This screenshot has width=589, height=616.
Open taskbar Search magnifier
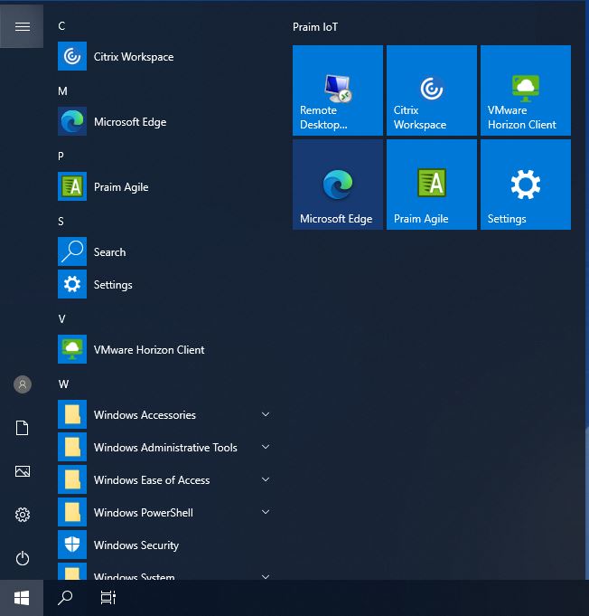click(65, 598)
